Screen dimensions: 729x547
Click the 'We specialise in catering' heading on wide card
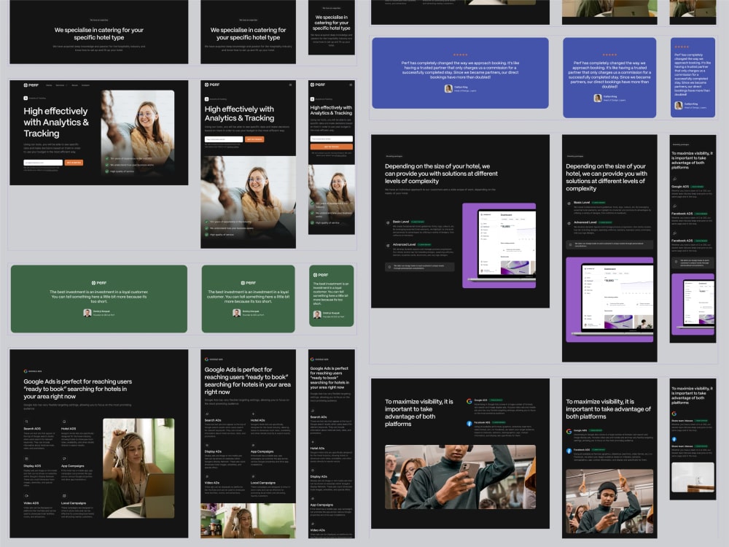pyautogui.click(x=98, y=34)
